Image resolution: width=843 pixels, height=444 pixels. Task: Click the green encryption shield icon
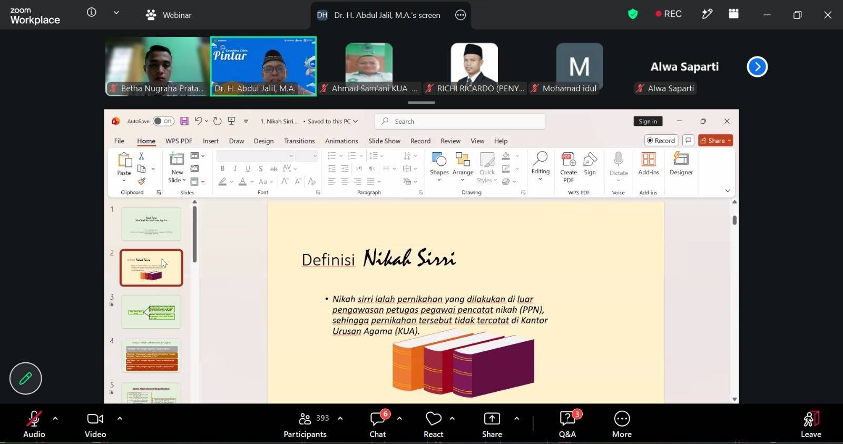[x=633, y=14]
